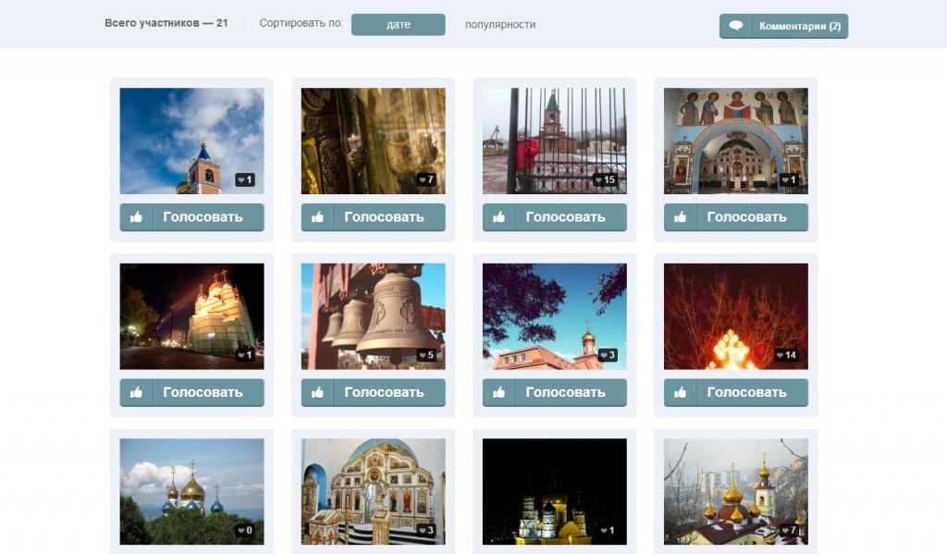Click the Всего участников — 21 label
Image resolution: width=947 pixels, height=554 pixels.
(x=166, y=24)
